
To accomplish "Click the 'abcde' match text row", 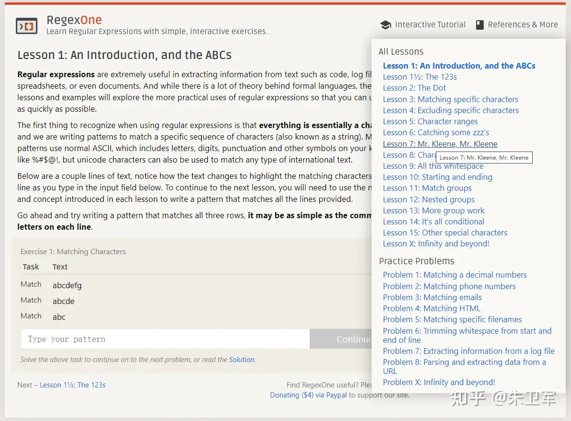I will (63, 301).
